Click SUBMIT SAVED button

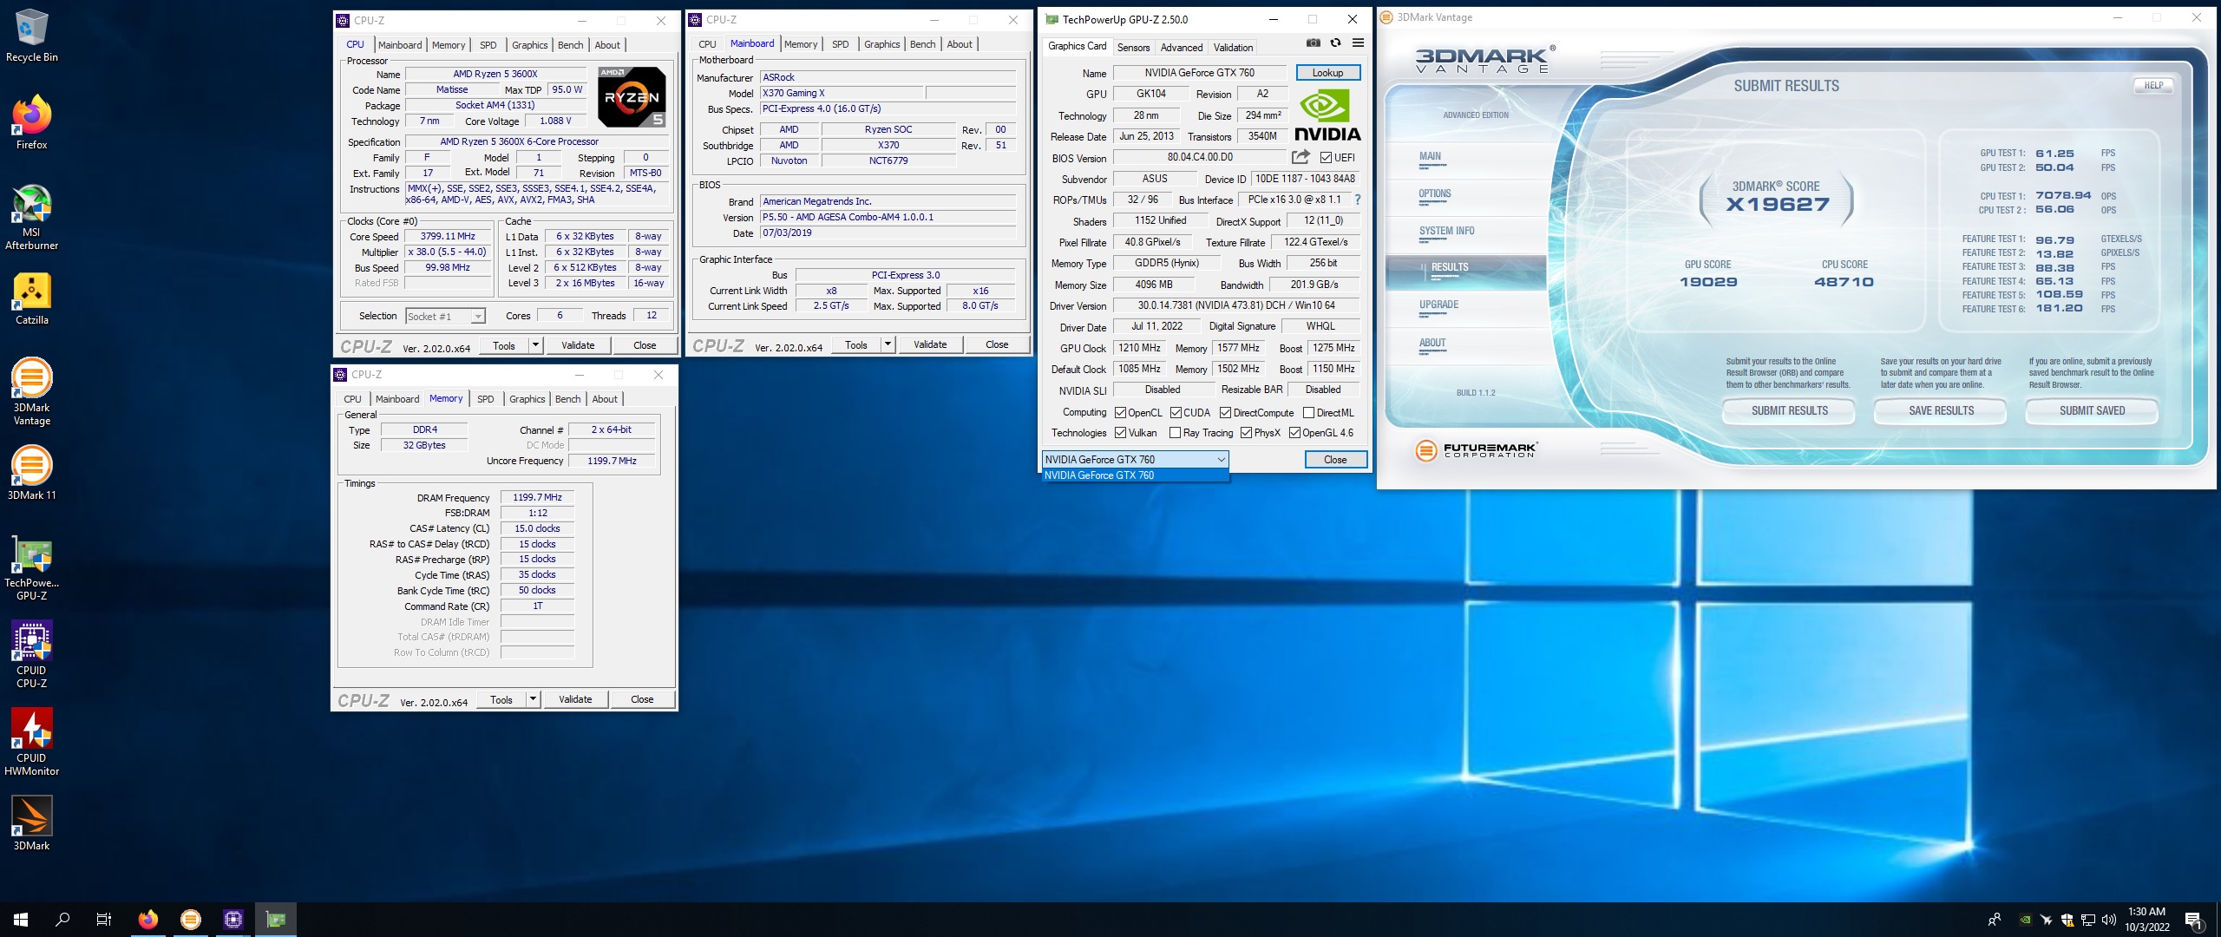[x=2092, y=410]
